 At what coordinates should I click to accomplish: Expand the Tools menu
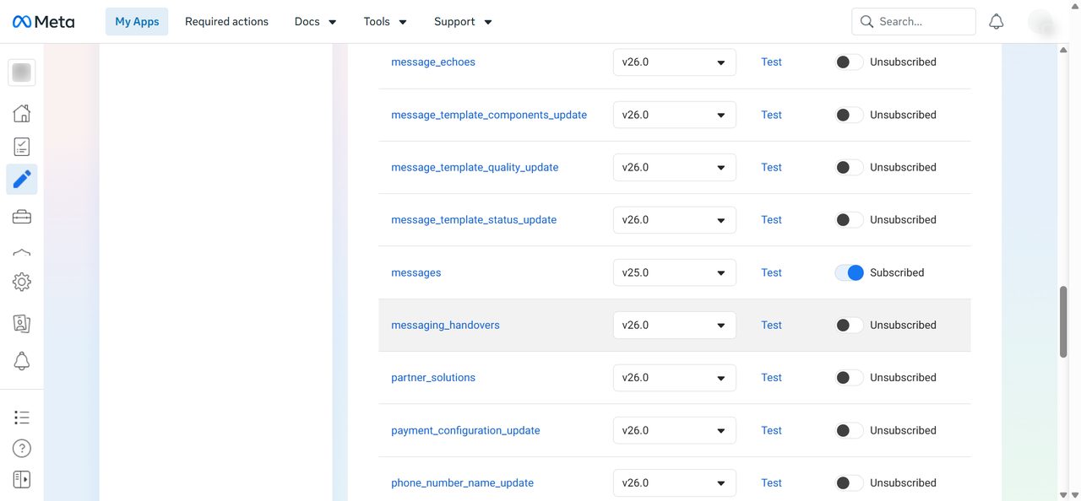tap(385, 22)
